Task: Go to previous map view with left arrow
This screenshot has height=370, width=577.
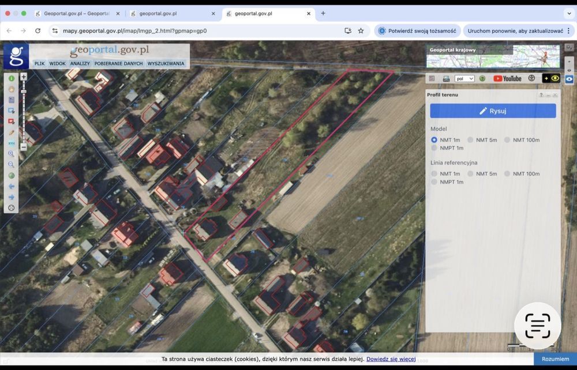Action: point(11,186)
